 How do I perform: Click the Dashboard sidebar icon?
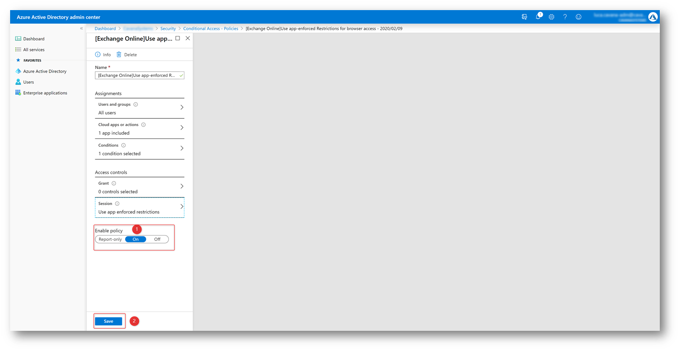18,39
